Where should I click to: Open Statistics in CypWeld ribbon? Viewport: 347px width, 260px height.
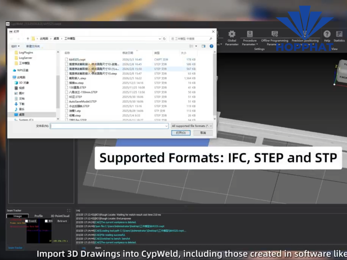(339, 36)
